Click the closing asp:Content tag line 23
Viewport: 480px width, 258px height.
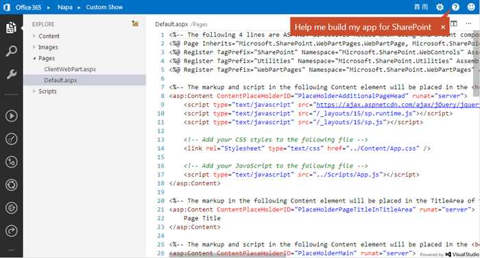pos(195,227)
